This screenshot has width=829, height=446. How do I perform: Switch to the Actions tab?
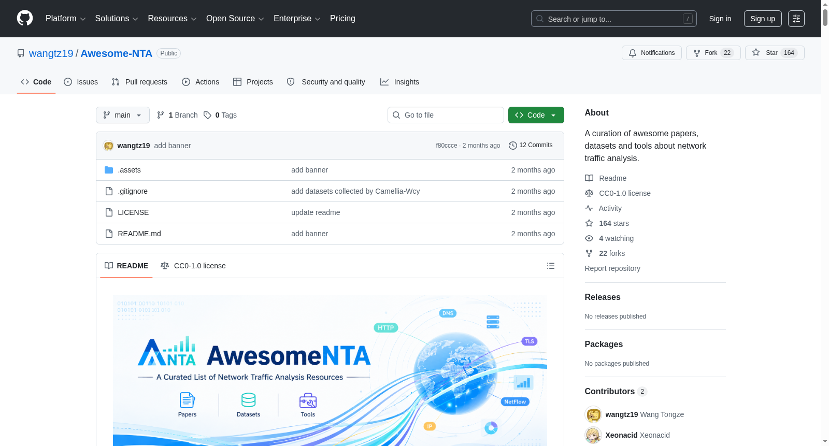(201, 82)
